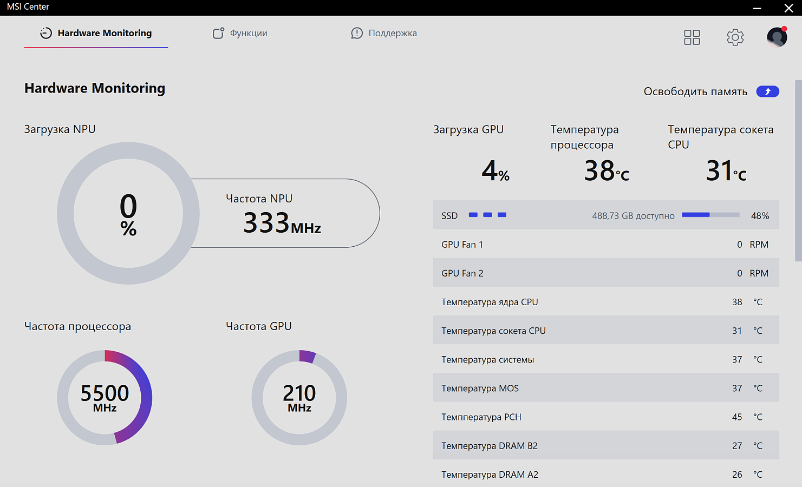Click the vertical scrollbar thumb
The width and height of the screenshot is (802, 487).
[798, 170]
